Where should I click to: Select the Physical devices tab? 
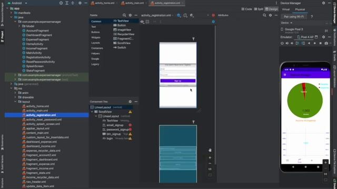click(300, 9)
